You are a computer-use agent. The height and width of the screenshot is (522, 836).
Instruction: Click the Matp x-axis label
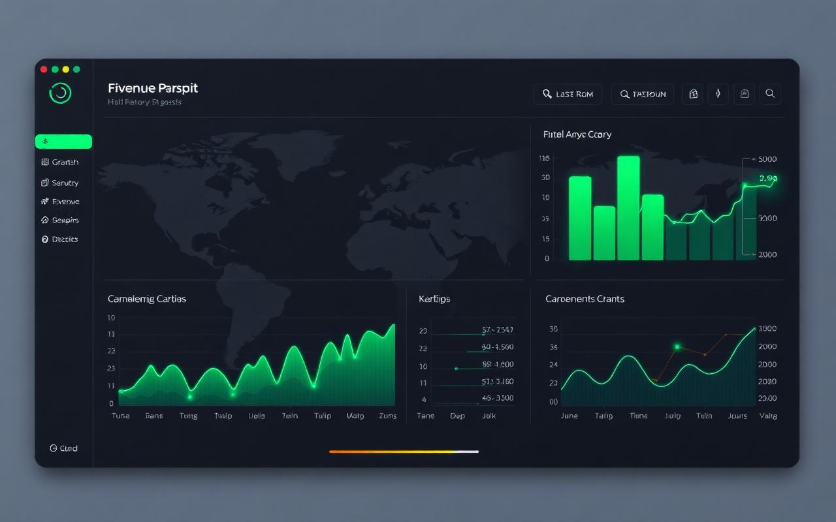point(355,416)
